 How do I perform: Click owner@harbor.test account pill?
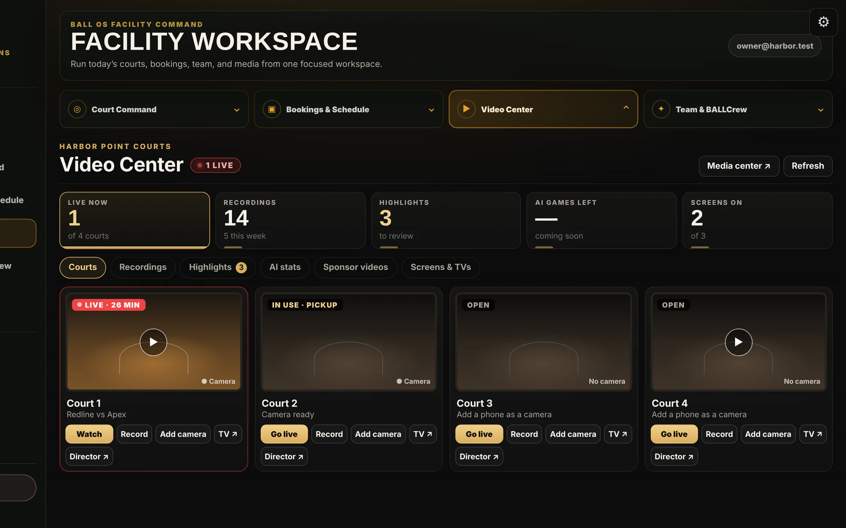pos(775,46)
